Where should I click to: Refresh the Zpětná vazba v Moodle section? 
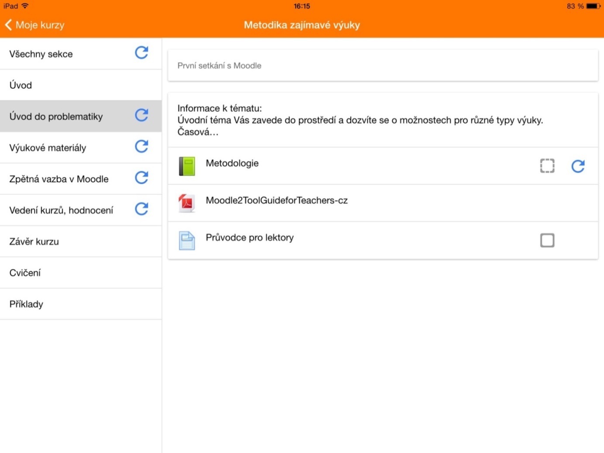click(142, 178)
